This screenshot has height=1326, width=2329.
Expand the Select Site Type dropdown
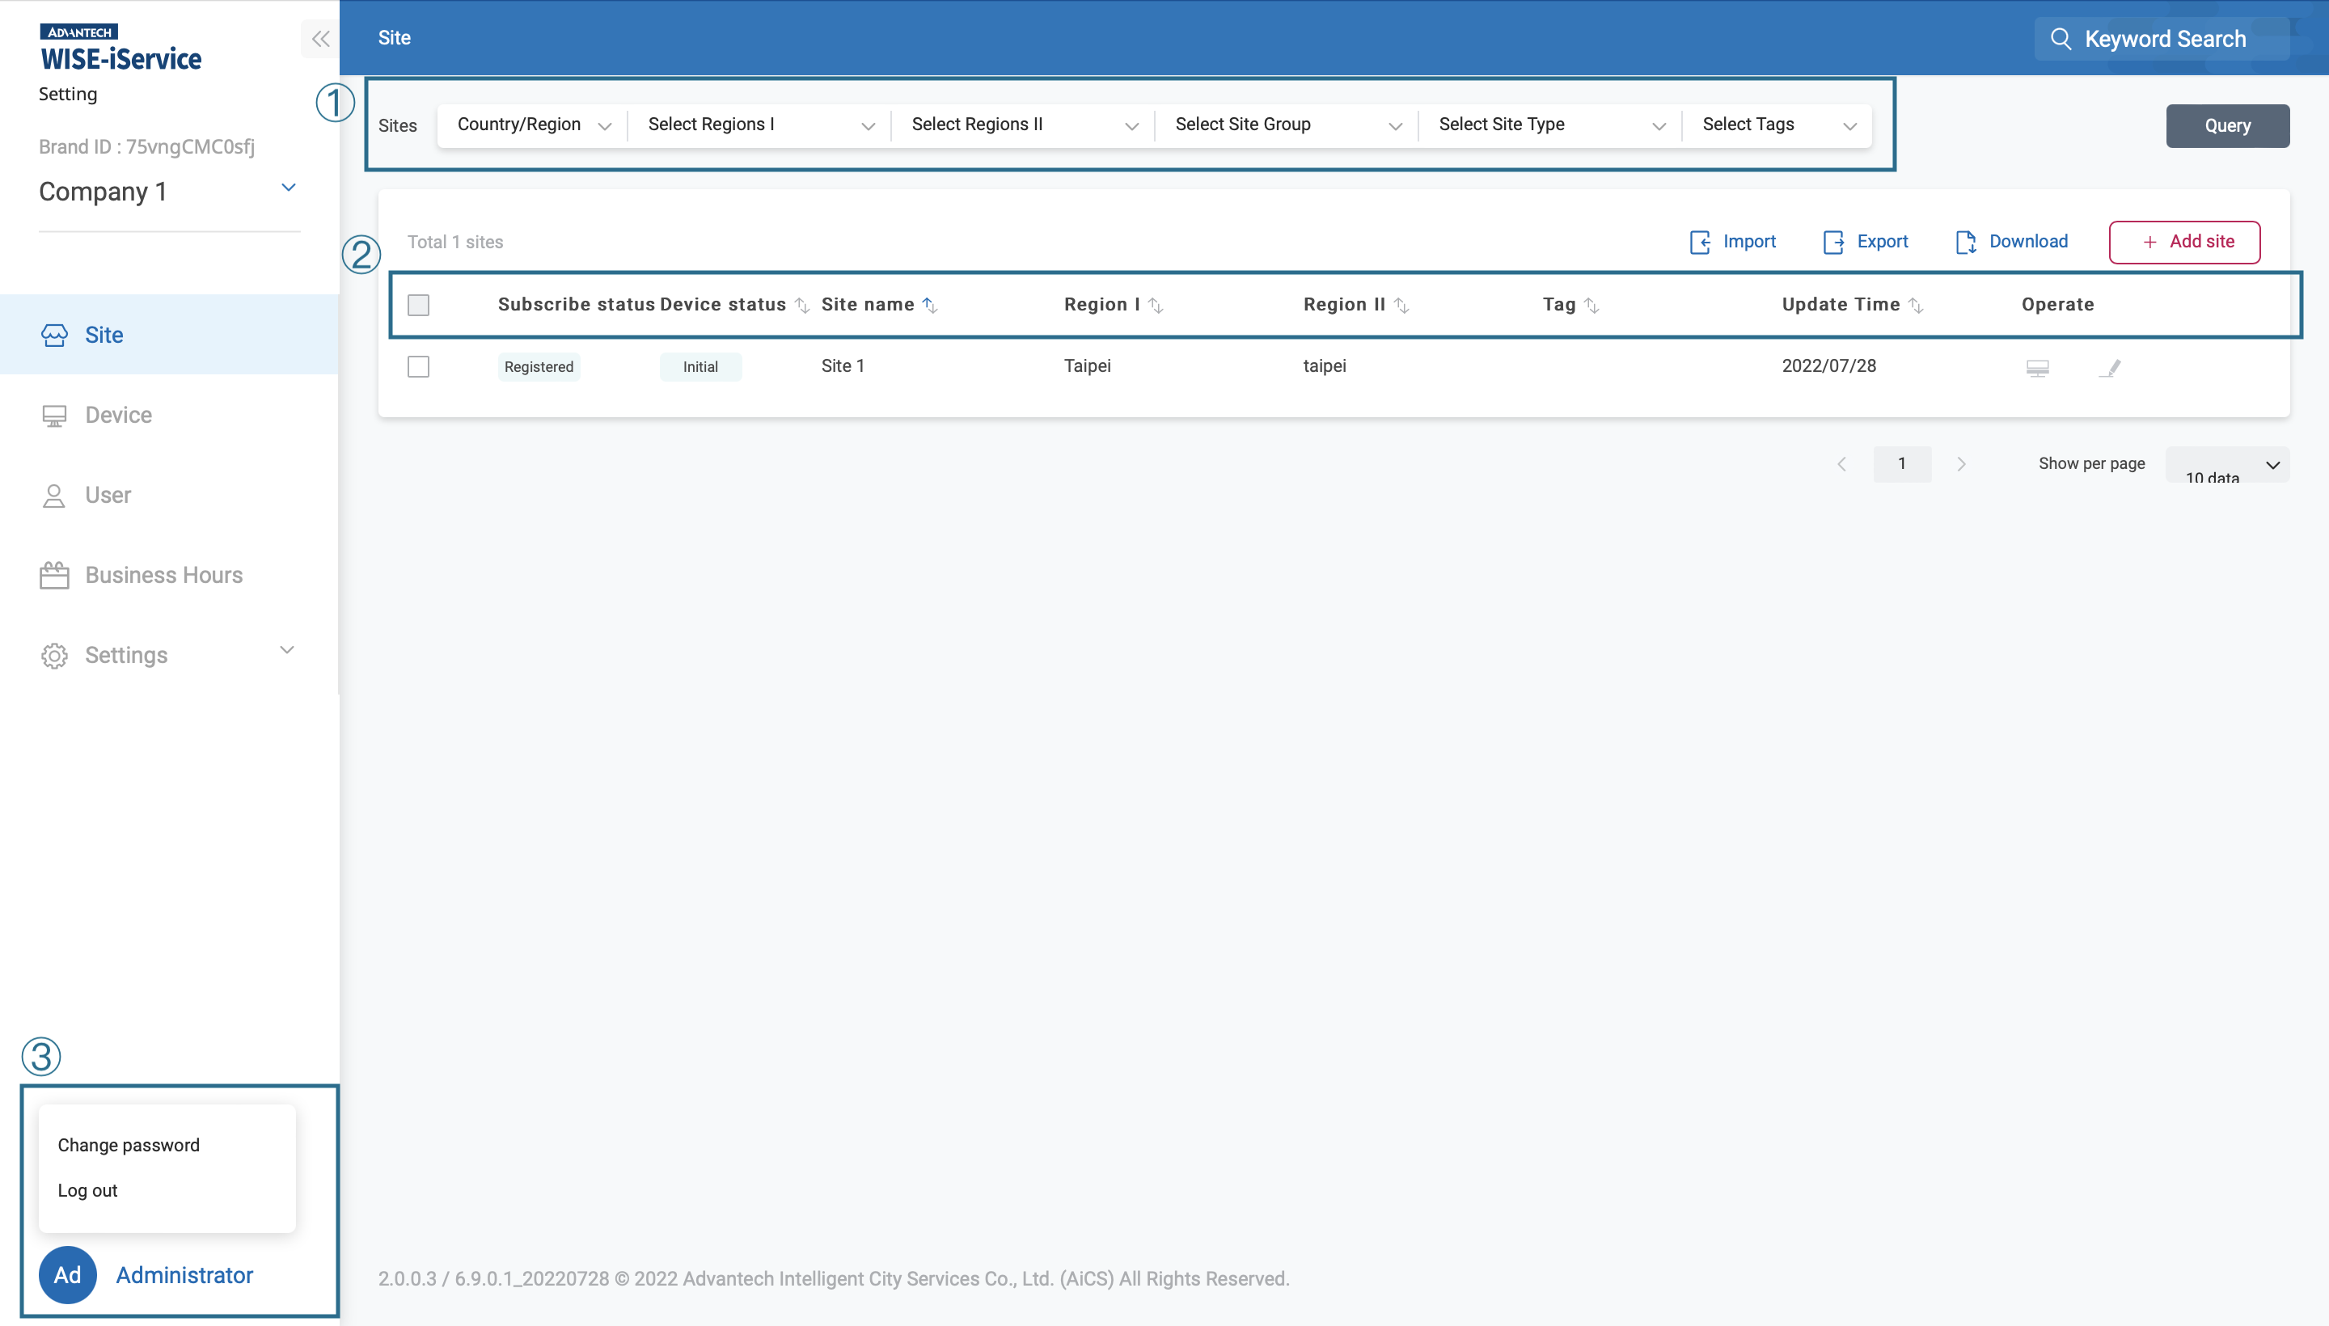pyautogui.click(x=1550, y=125)
